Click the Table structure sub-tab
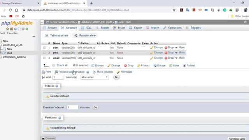 click(57, 35)
